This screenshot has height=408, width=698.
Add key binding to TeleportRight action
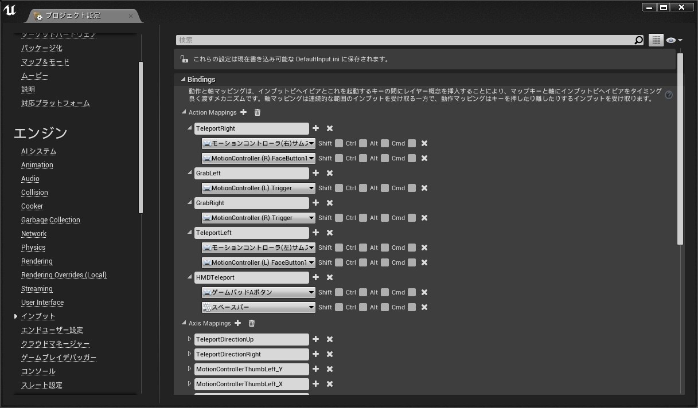coord(315,128)
